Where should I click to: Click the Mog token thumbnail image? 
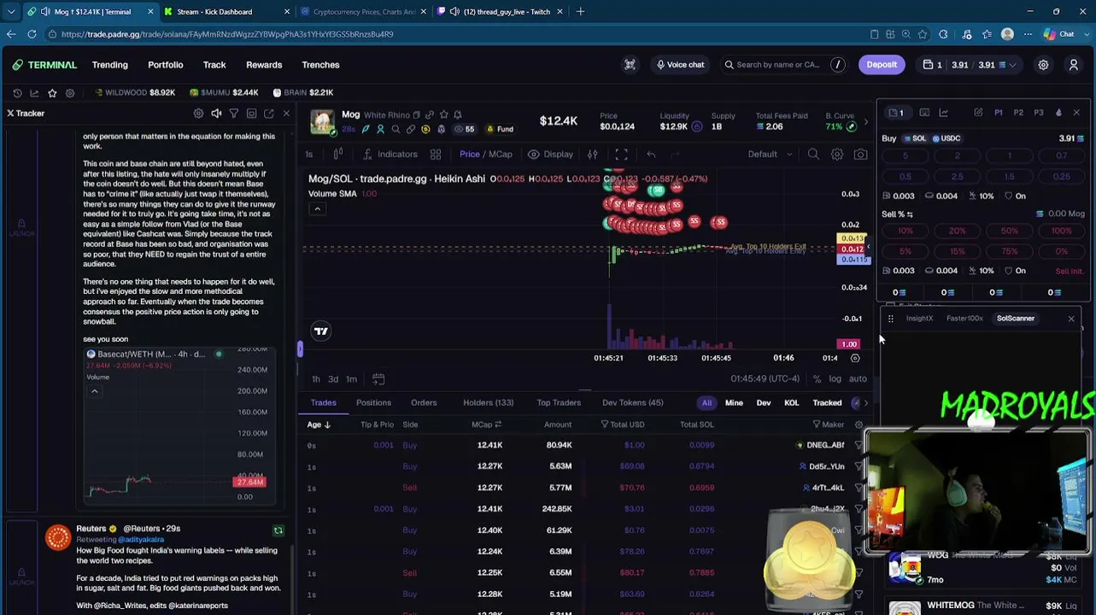pos(323,122)
